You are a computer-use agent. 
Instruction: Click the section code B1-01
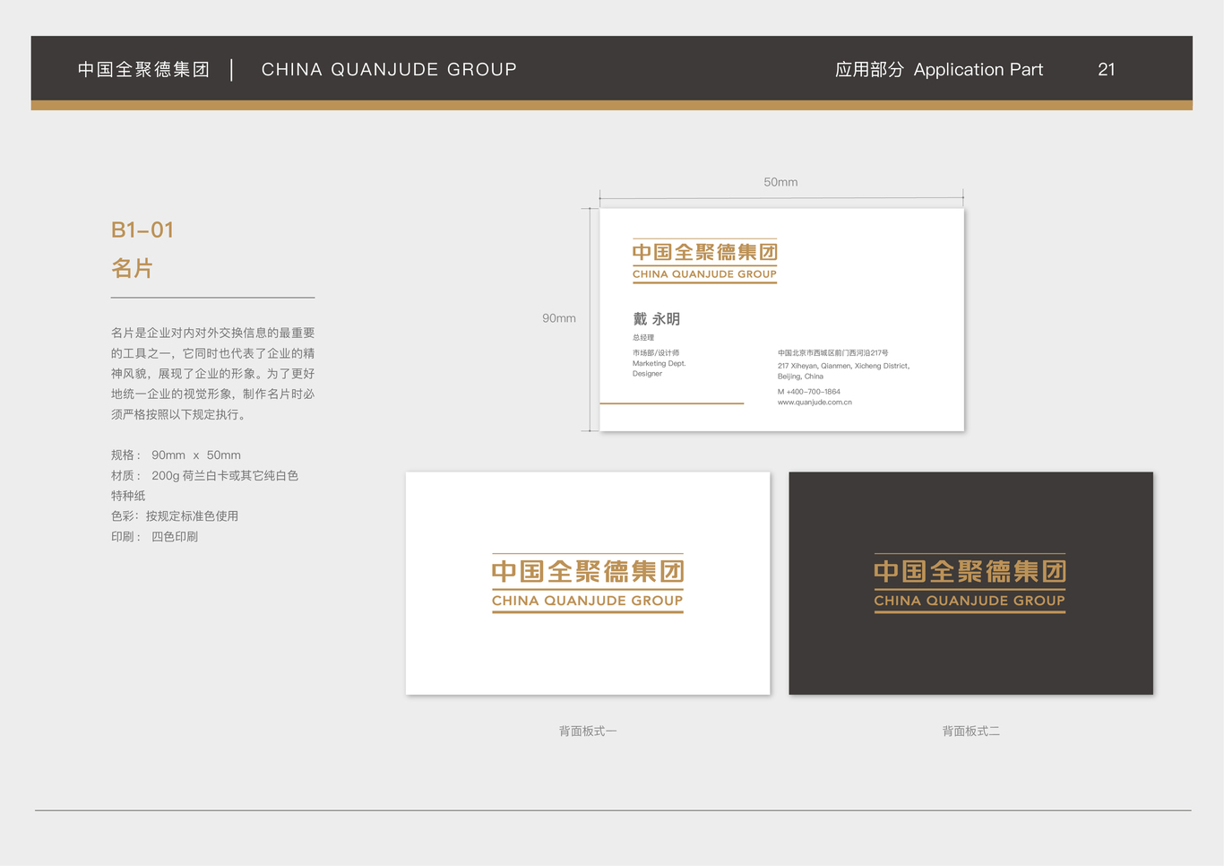142,229
